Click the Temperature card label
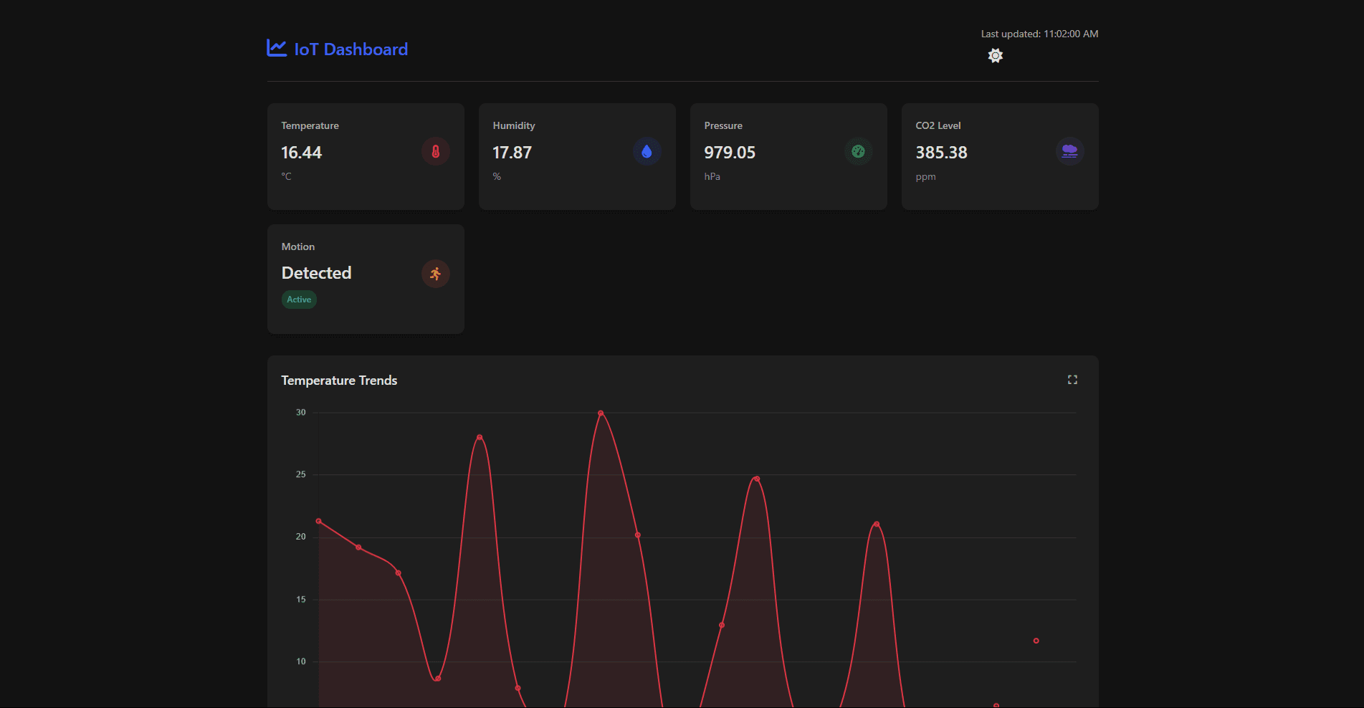 [x=310, y=125]
